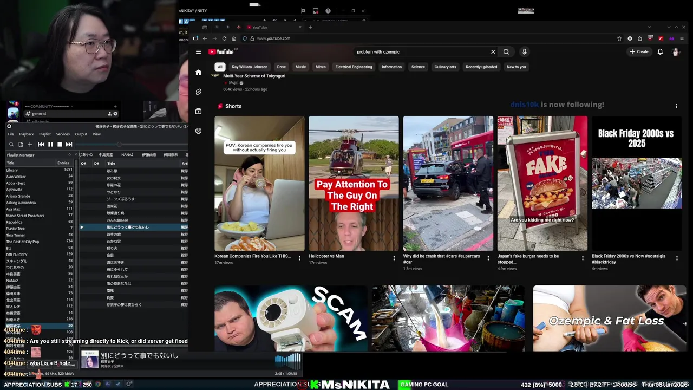Open Subscriptions icon in YouTube's sidebar

[x=198, y=111]
